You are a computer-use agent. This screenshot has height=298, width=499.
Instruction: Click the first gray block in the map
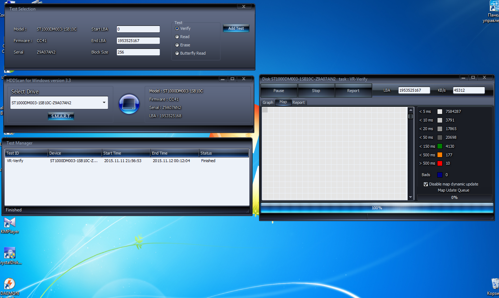(265, 110)
